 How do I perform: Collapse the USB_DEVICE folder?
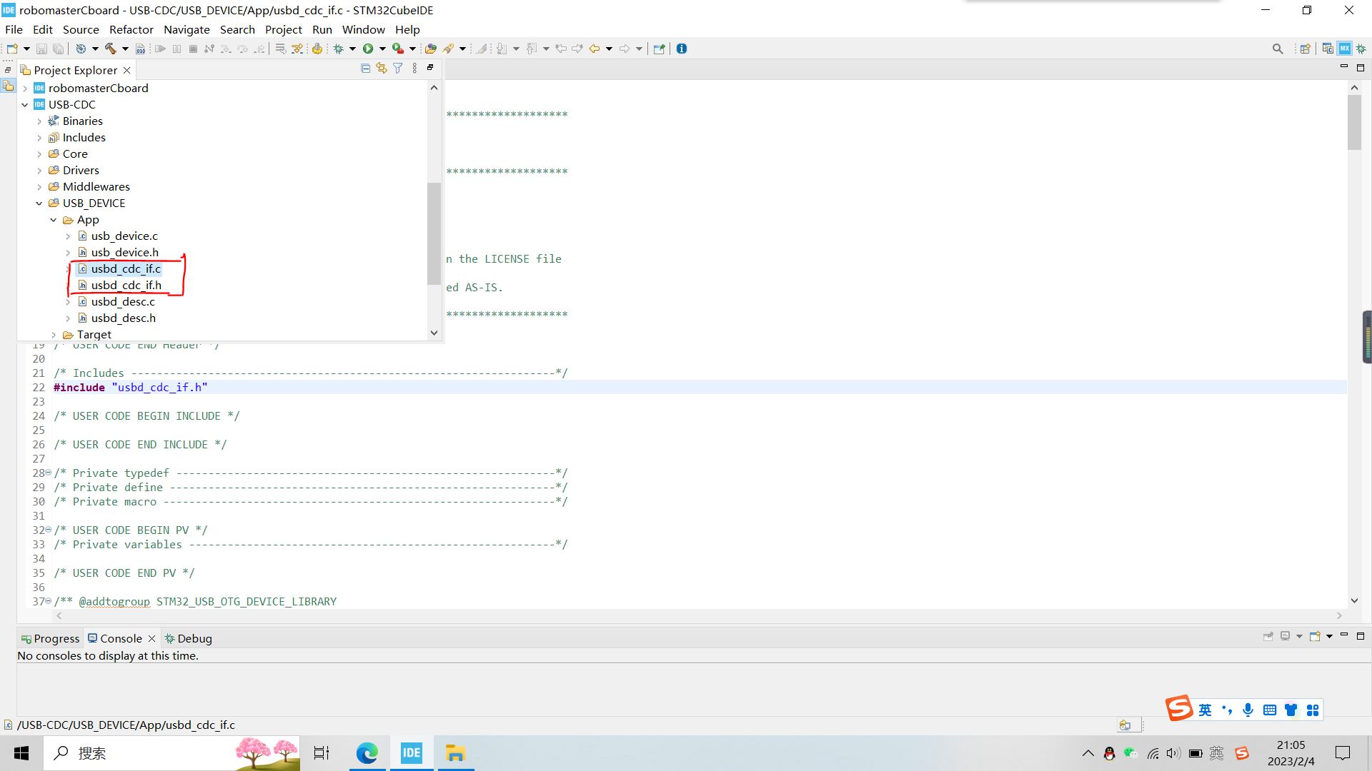click(x=40, y=203)
